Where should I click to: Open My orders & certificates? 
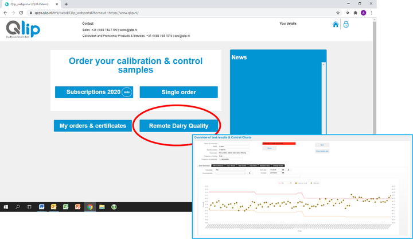click(93, 126)
